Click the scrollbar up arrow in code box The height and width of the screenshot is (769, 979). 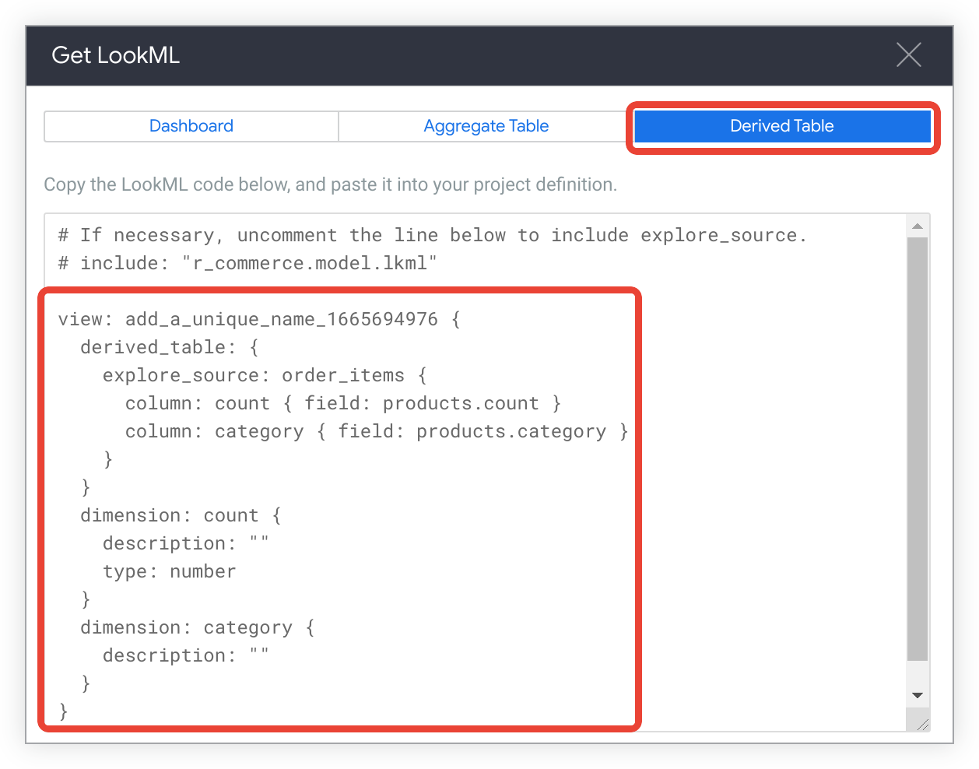pos(918,226)
